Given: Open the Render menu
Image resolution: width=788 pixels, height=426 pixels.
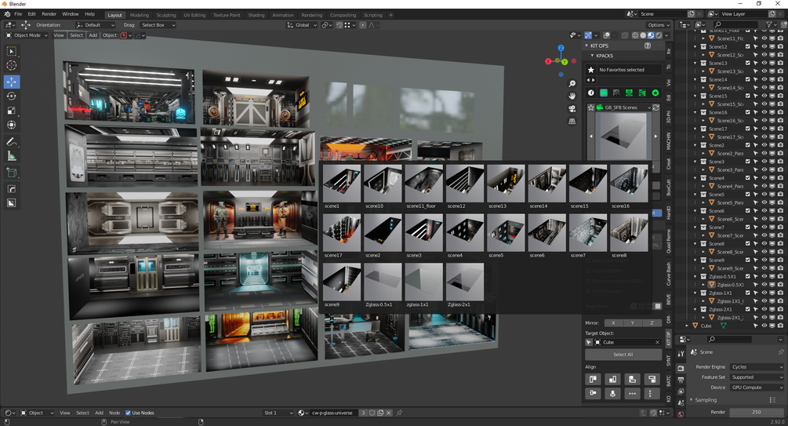Looking at the screenshot, I should click(49, 14).
